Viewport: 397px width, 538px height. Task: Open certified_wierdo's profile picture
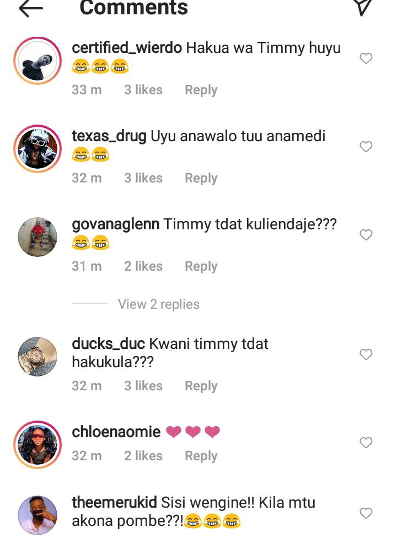[37, 61]
